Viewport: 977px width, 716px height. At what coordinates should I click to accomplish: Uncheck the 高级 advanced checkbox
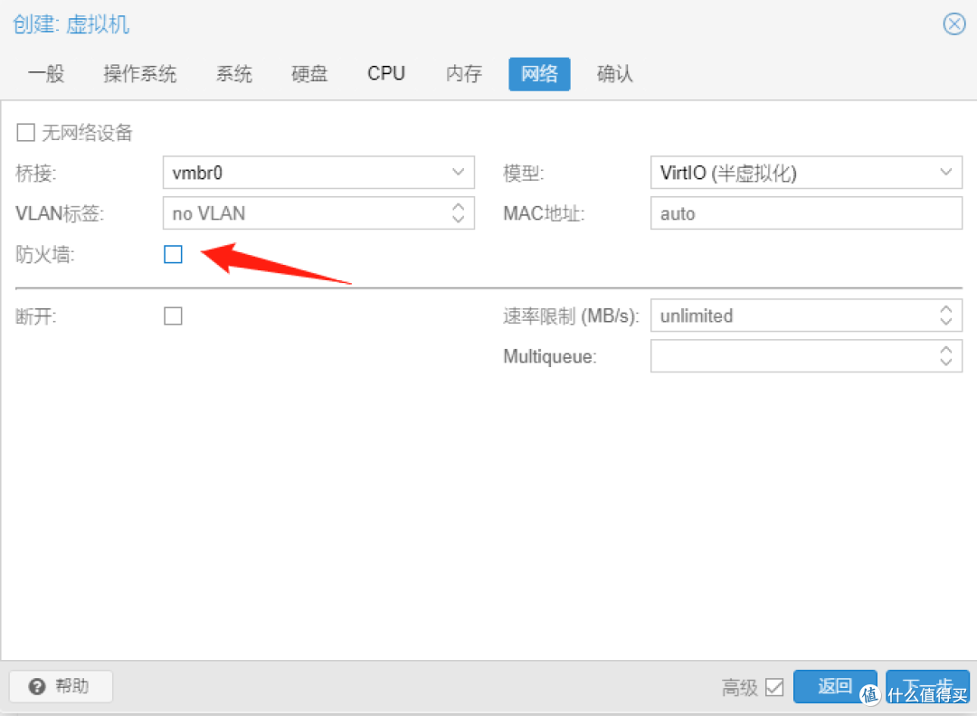coord(774,687)
